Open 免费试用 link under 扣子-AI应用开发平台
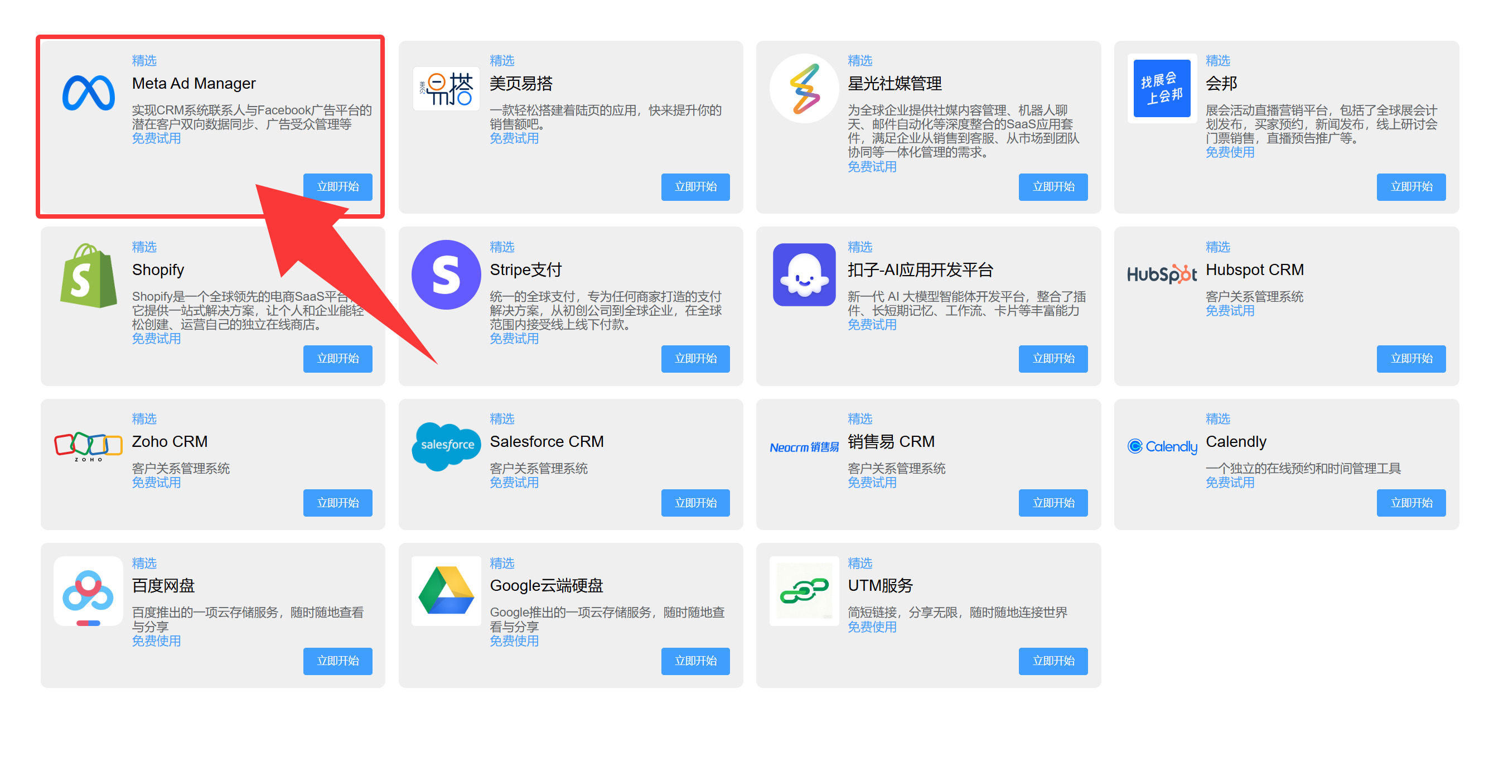1489x761 pixels. click(x=872, y=325)
